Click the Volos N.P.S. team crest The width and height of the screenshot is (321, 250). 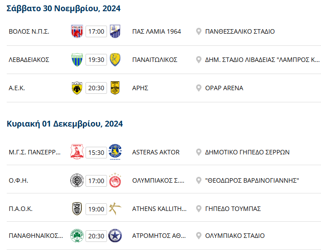[77, 31]
